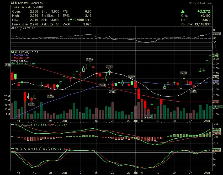Viewport: 223px width, 175px height.
Task: Click the 2.930 peak price label
Action: [x=90, y=59]
